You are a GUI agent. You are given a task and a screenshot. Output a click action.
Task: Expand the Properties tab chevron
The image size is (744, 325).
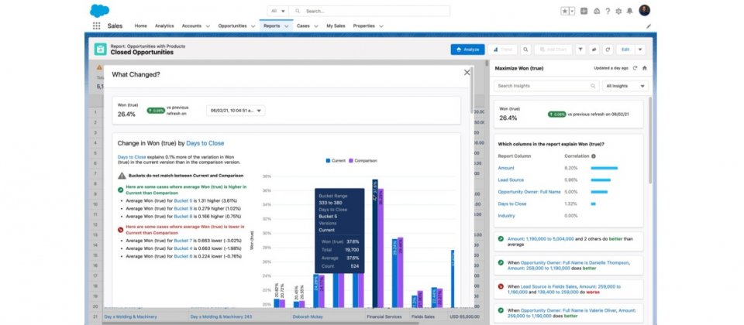coord(381,26)
